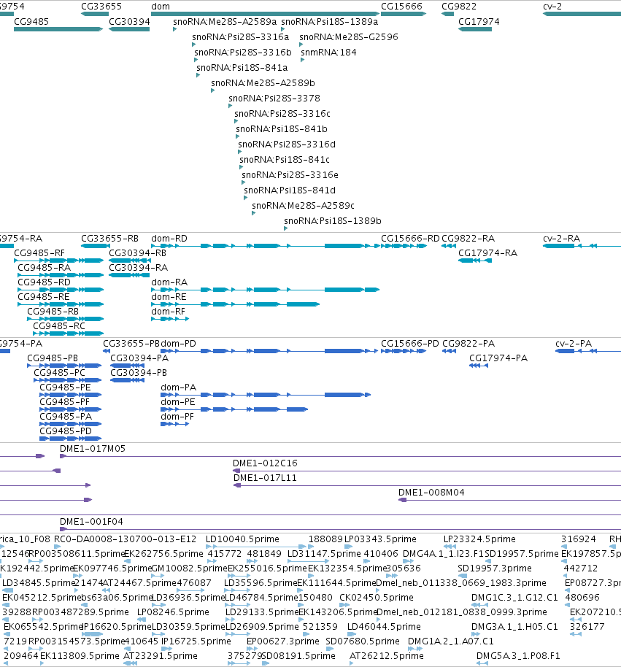Viewport: 621px width, 667px height.
Task: Select snoRNA:Psi18S-841a label
Action: (242, 68)
